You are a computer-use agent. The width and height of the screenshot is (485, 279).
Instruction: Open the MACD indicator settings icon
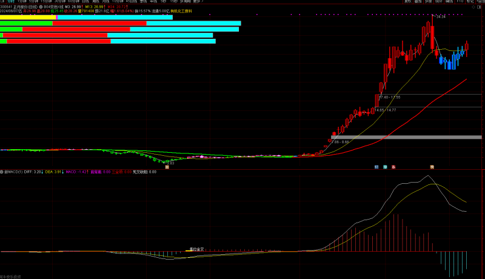[2, 172]
